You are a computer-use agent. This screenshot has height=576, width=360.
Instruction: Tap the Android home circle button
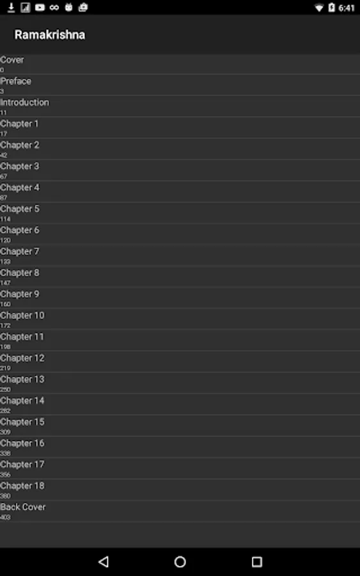[180, 561]
